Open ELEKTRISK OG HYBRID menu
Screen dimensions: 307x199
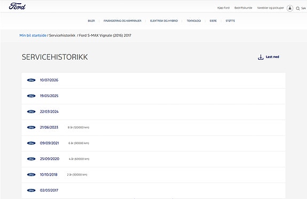pos(164,21)
